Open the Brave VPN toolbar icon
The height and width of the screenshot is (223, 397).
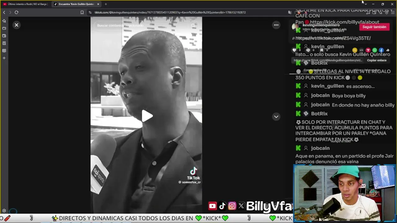coord(386,12)
